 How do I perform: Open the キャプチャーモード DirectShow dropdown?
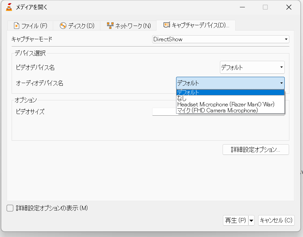click(221, 39)
